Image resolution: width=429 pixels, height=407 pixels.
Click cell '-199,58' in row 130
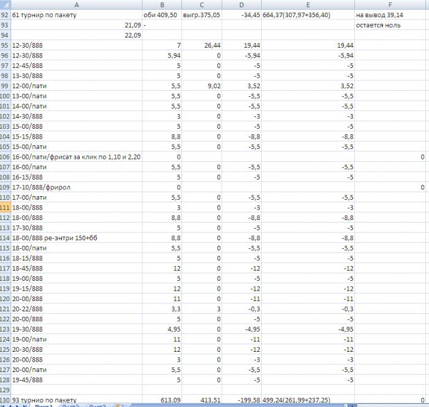[x=241, y=400]
